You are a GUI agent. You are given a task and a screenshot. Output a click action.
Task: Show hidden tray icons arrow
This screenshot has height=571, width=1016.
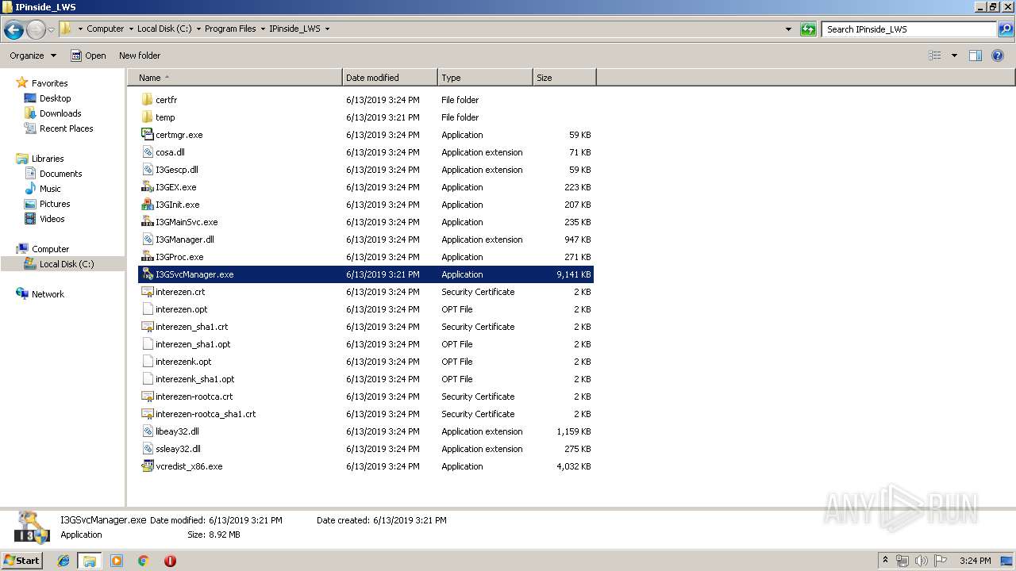coord(886,561)
